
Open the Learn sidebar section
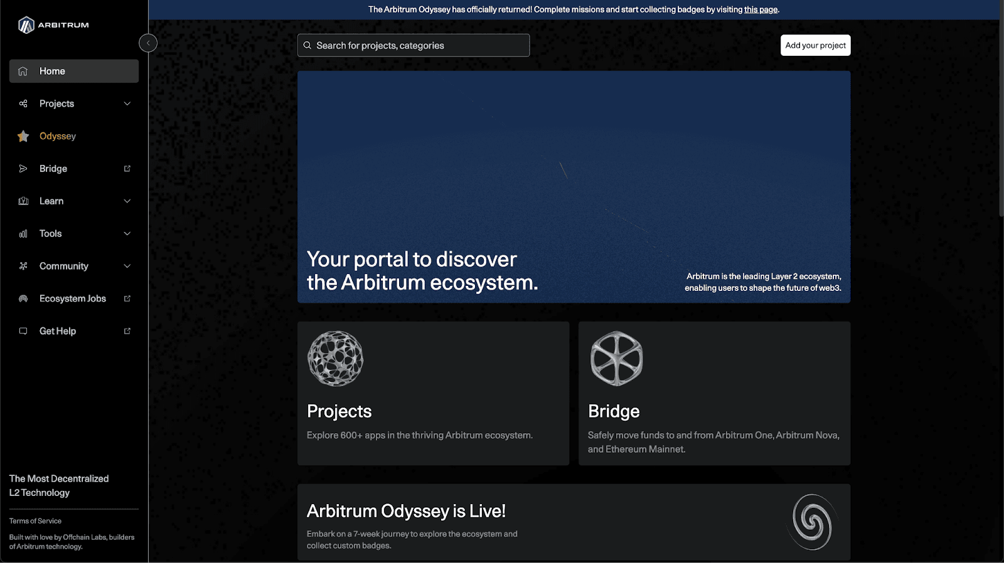tap(74, 201)
